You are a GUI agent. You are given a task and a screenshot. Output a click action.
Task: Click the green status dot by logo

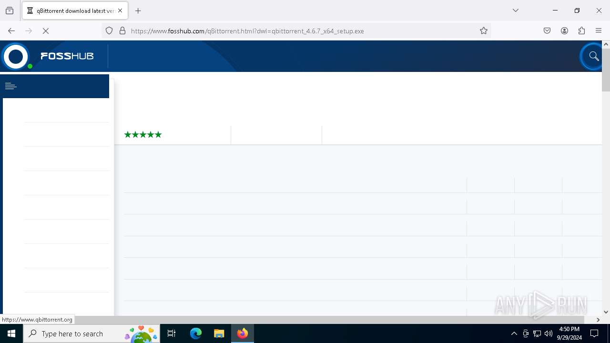coord(30,66)
